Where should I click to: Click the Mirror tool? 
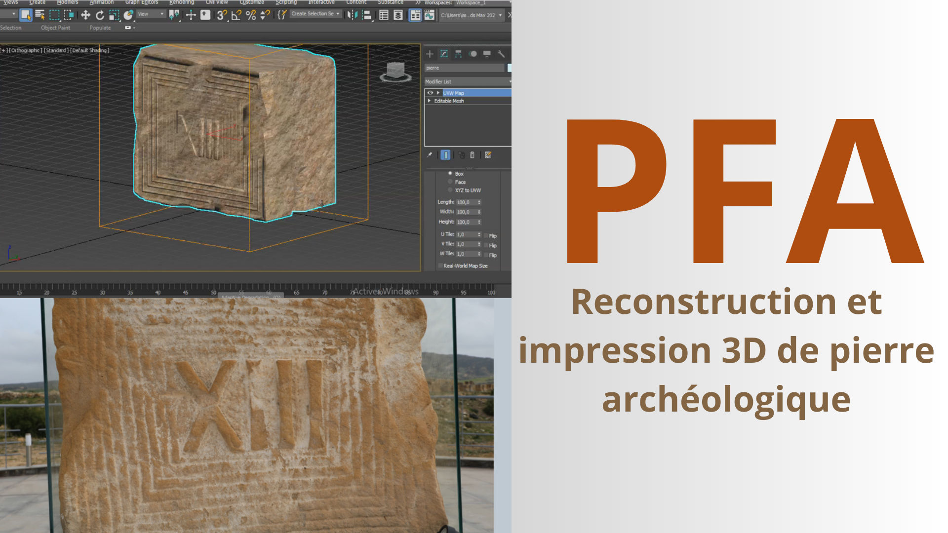coord(352,15)
